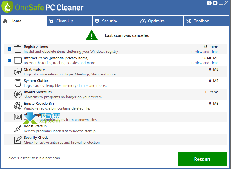Click "Windows recycle bin contains deleted files" text
This screenshot has height=169, width=231.
(x=57, y=108)
